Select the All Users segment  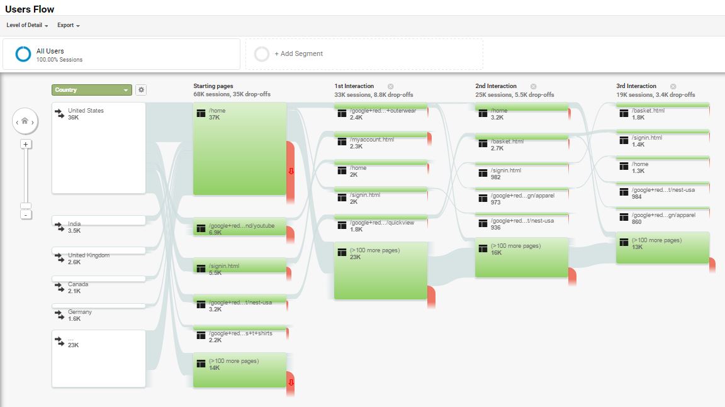[x=121, y=54]
